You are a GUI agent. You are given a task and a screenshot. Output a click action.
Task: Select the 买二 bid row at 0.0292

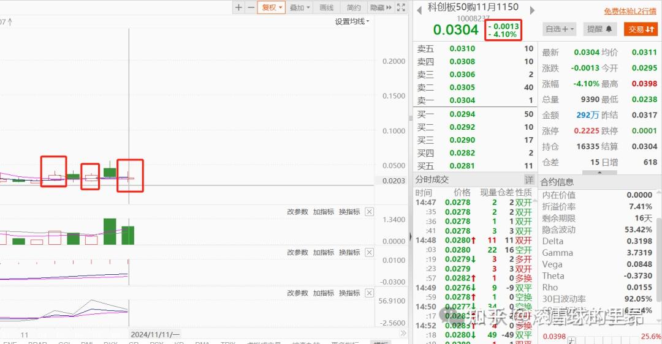(475, 127)
